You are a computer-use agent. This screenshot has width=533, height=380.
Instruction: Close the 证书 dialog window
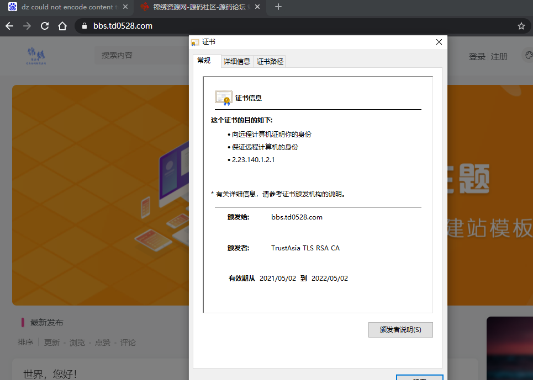tap(439, 42)
